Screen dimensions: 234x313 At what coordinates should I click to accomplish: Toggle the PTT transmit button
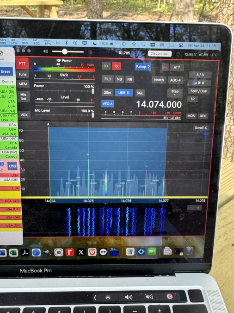pos(22,64)
